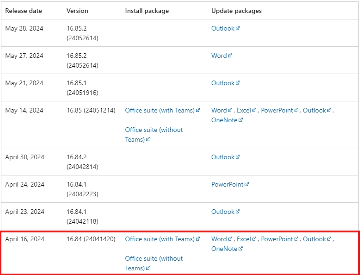Click version 16.84 (24041420) cell
The image size is (363, 275).
91,239
